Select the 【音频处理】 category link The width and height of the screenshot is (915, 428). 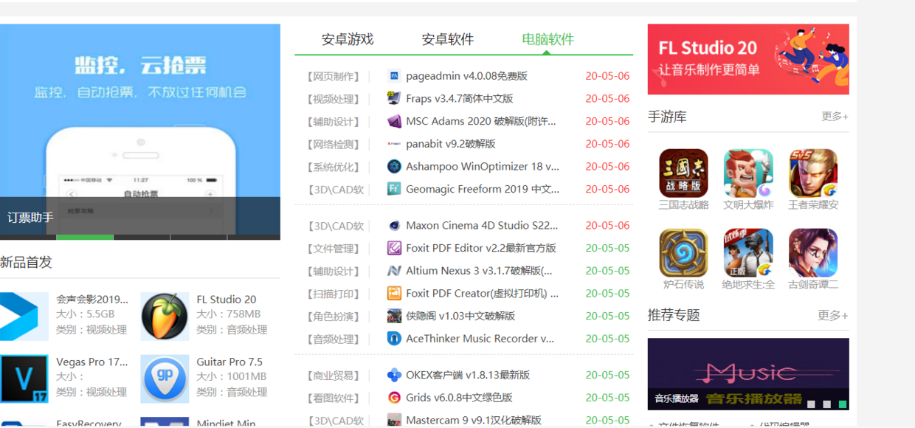click(333, 339)
